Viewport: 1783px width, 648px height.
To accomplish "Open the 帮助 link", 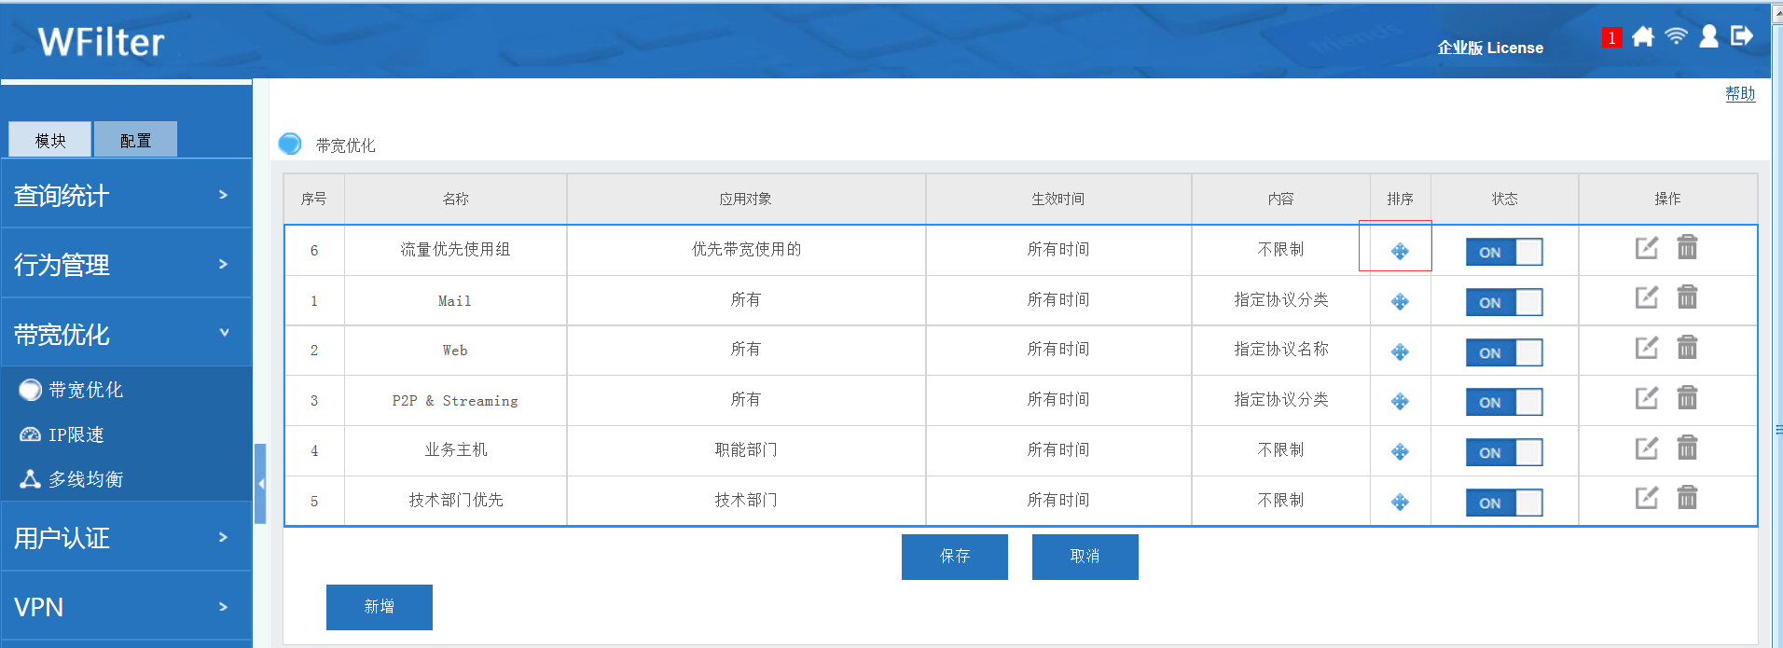I will point(1739,93).
